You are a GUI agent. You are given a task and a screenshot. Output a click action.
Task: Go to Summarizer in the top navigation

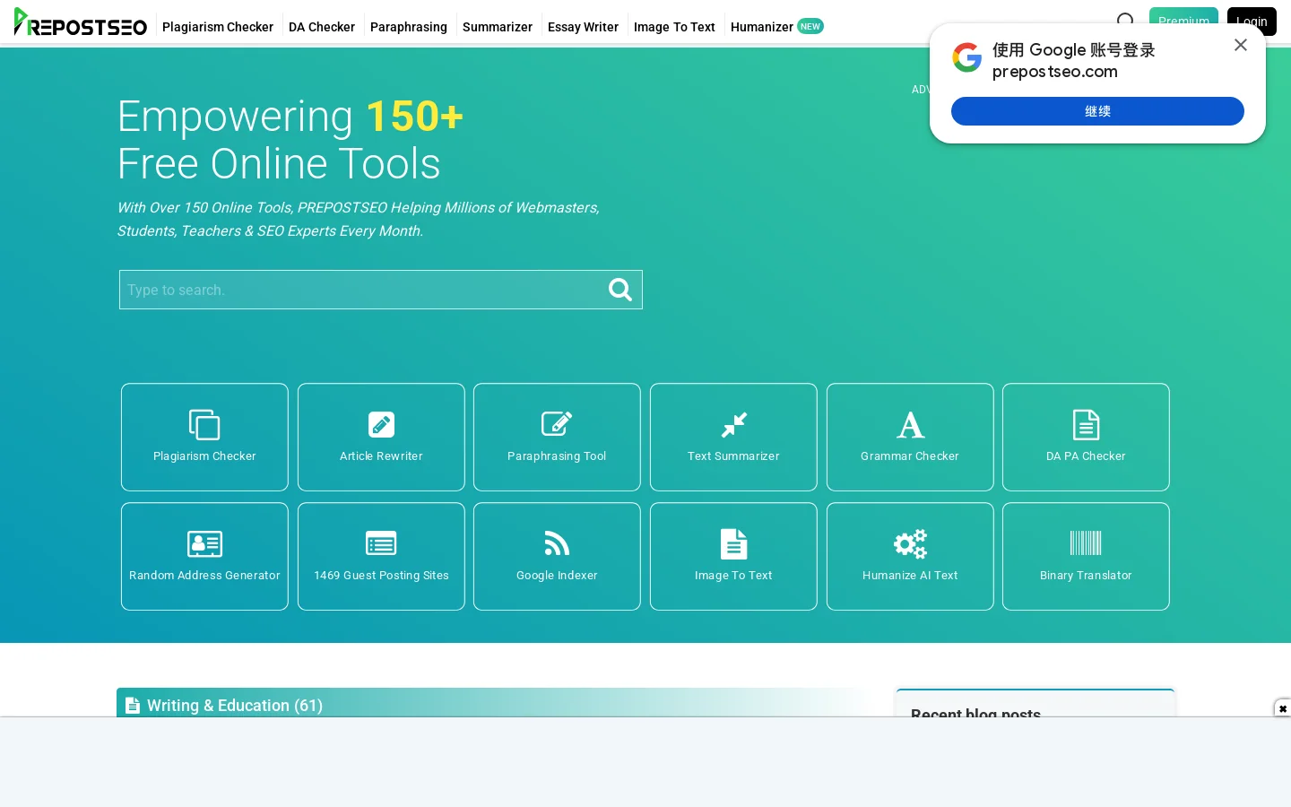pos(498,27)
